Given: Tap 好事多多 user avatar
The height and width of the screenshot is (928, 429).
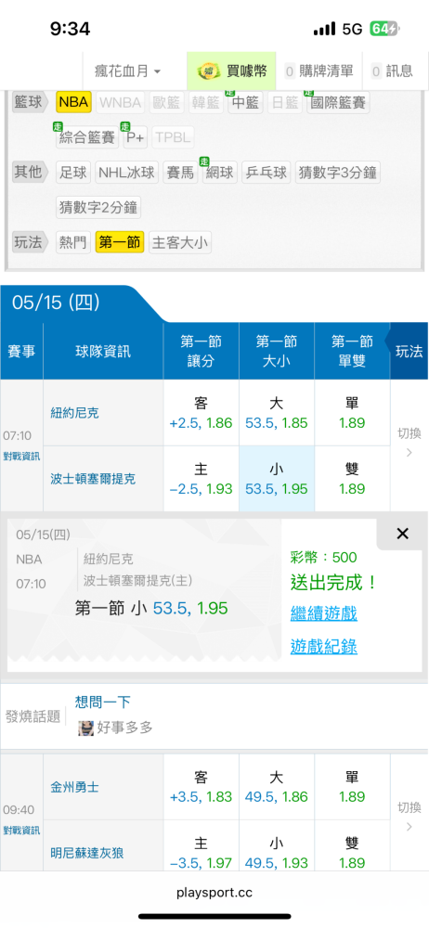Looking at the screenshot, I should point(86,728).
